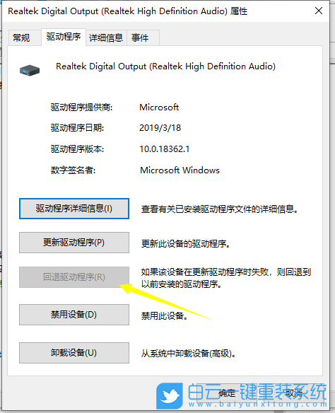Click the 驱动程序提供商 label
The image size is (335, 413).
point(81,107)
